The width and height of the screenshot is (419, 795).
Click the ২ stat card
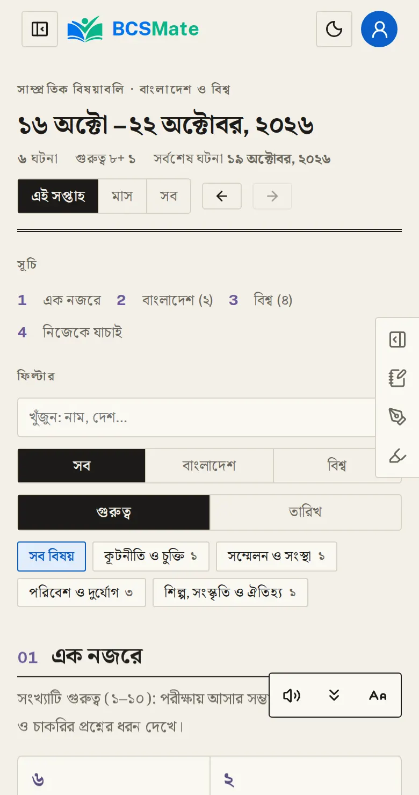[x=305, y=776]
